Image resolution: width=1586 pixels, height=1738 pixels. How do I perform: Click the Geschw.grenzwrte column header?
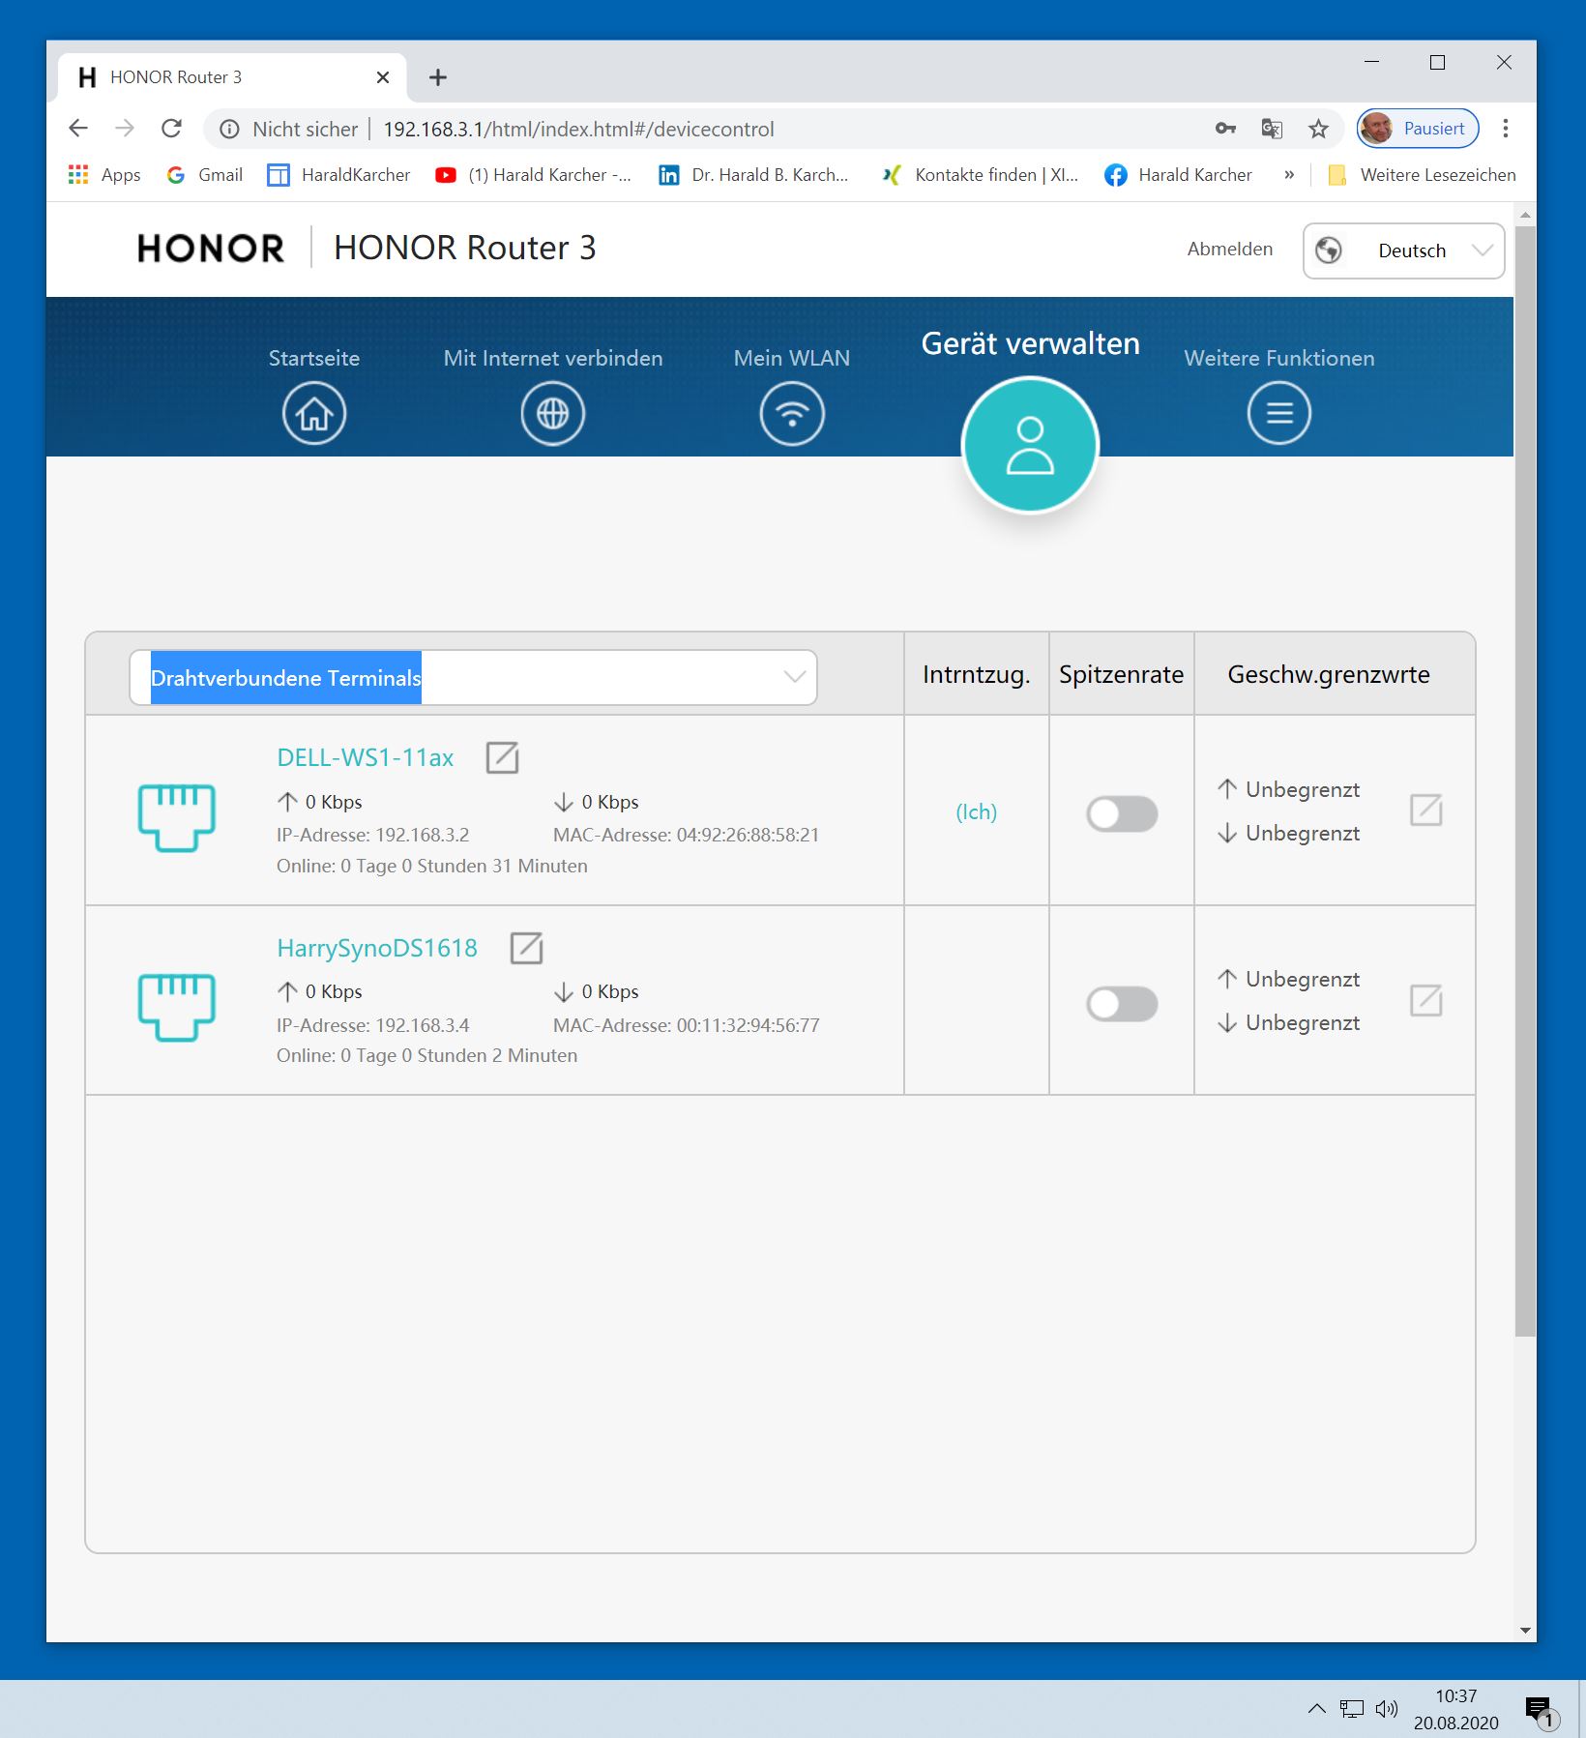1329,674
